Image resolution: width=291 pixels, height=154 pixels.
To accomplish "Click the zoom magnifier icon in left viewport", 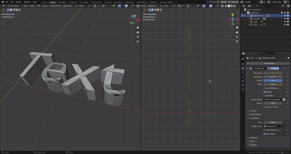I will coord(137,28).
